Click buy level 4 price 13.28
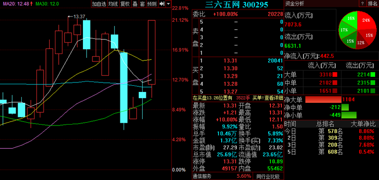The height and width of the screenshot is (180, 379). (230, 83)
